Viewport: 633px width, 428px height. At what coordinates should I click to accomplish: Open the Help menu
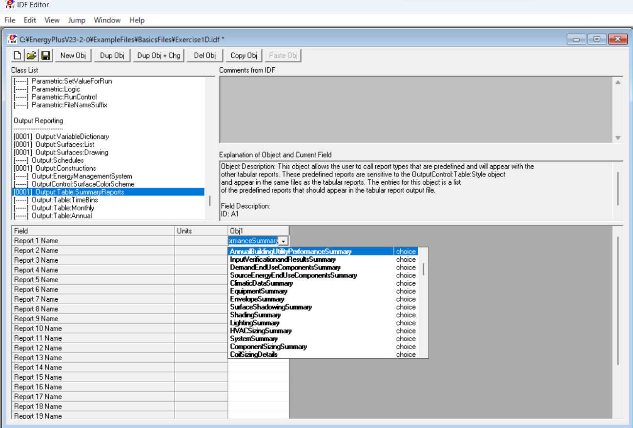(x=137, y=20)
